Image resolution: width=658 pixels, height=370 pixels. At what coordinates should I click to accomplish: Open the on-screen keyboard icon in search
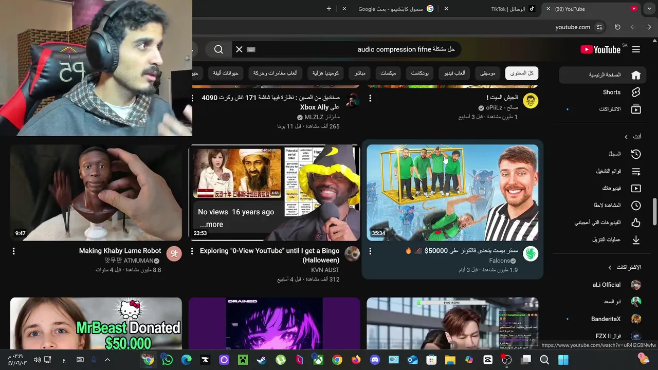coord(251,49)
